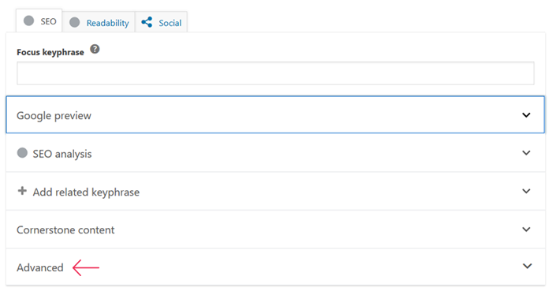Click the Social share icon

tap(147, 22)
